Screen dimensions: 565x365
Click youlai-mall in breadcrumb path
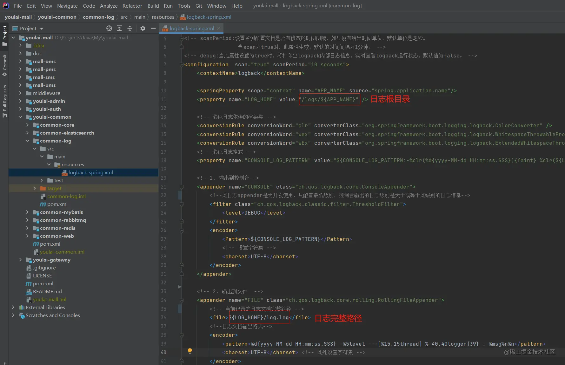[x=18, y=17]
